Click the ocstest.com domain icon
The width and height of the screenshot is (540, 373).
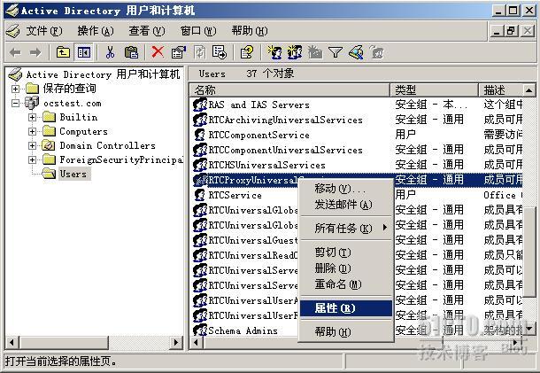[32, 103]
